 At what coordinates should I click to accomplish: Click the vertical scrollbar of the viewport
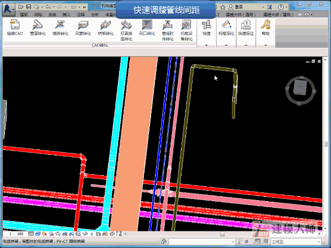point(325,143)
